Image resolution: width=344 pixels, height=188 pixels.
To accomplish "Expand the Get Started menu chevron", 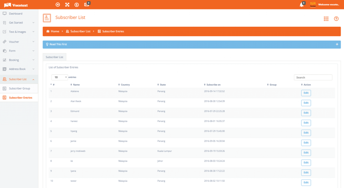I will pos(33,22).
